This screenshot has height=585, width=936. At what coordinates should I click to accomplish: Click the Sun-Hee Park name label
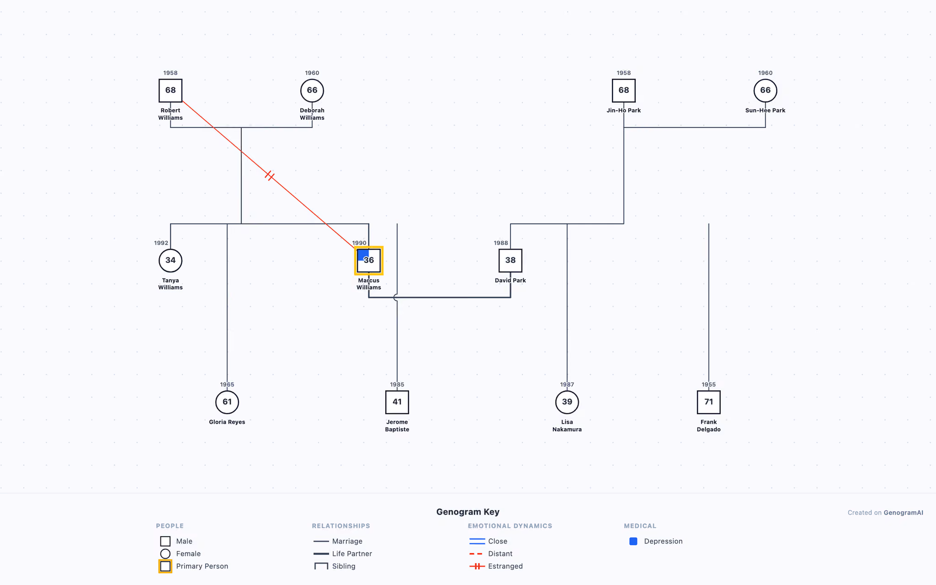[x=766, y=111]
